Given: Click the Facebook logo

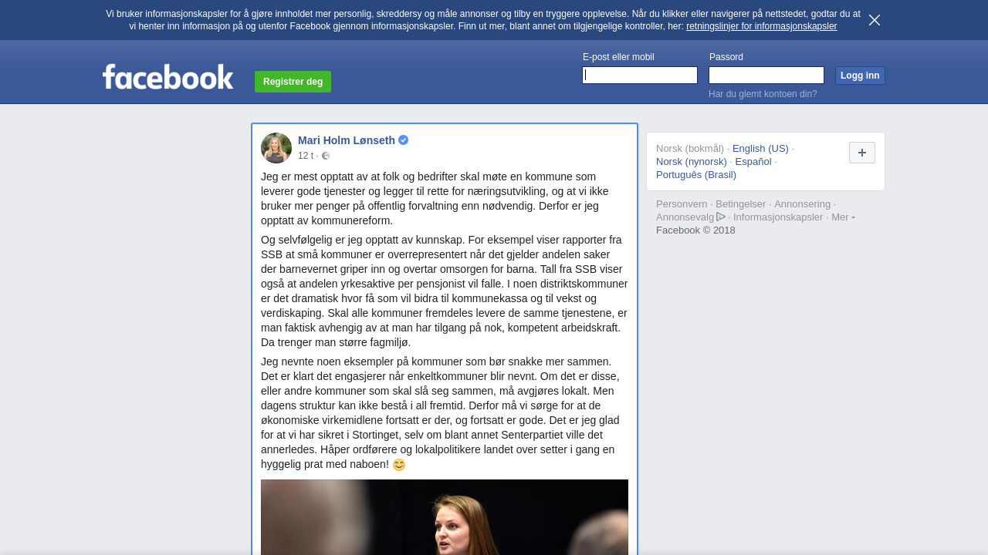Looking at the screenshot, I should [x=168, y=76].
